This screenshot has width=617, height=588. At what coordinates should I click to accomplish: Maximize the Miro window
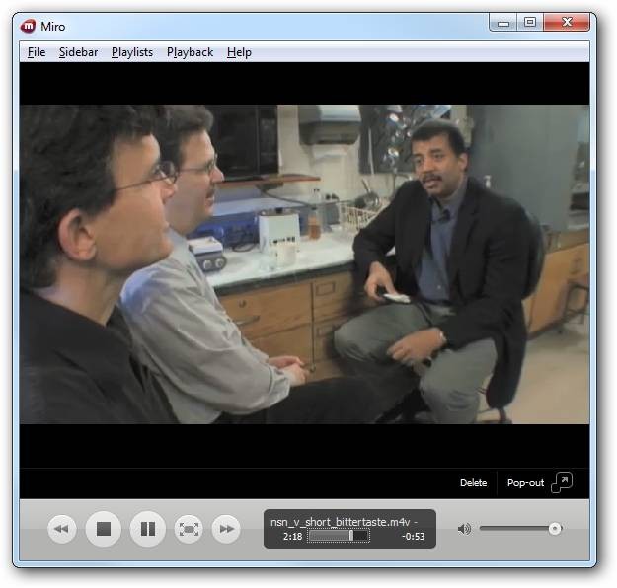[x=530, y=22]
